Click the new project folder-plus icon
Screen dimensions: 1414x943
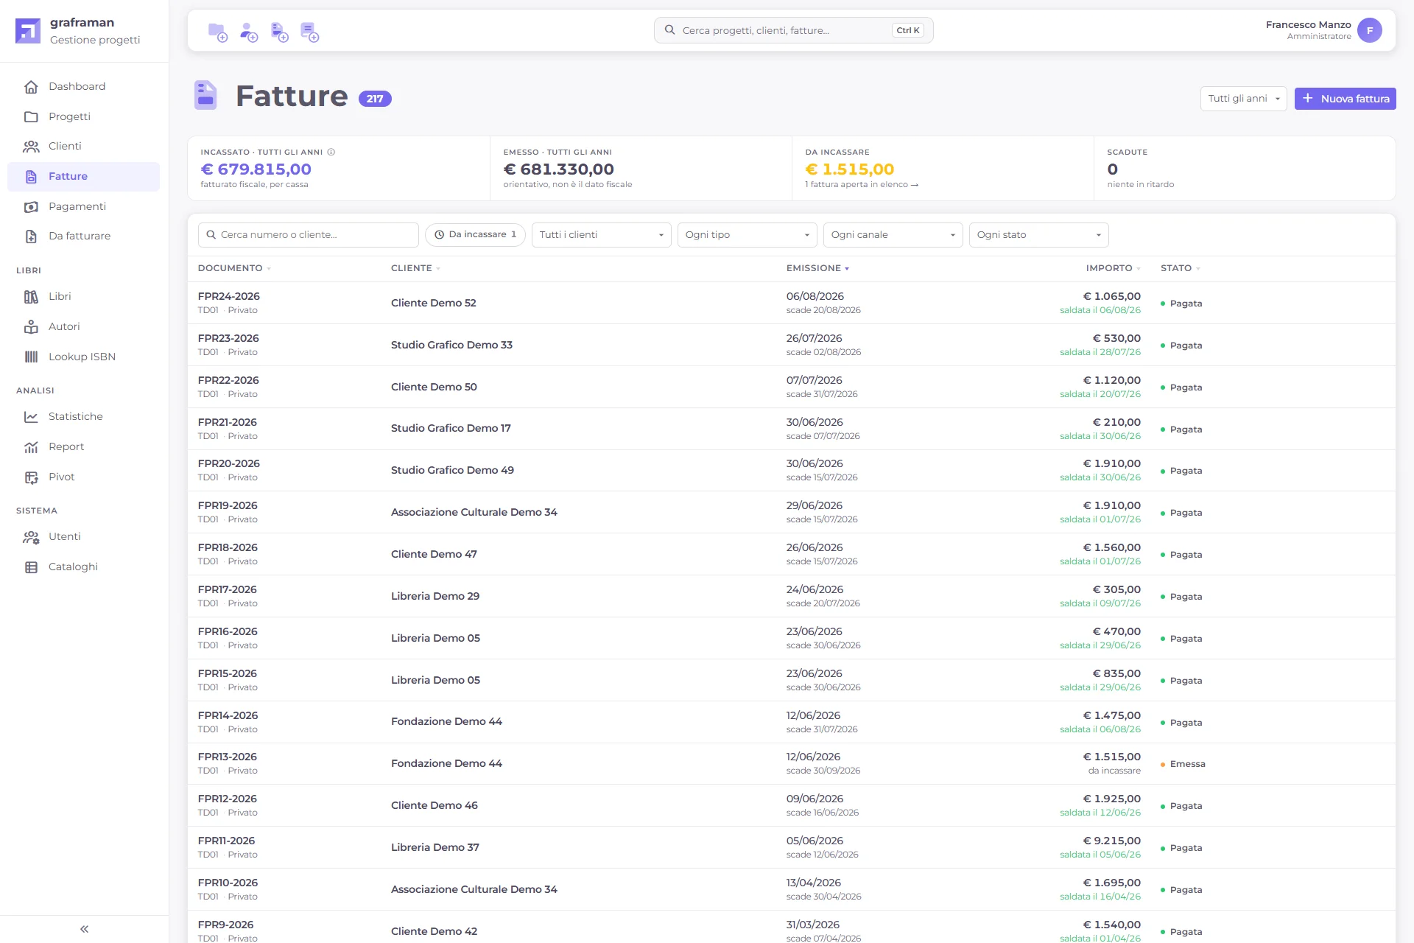(217, 32)
